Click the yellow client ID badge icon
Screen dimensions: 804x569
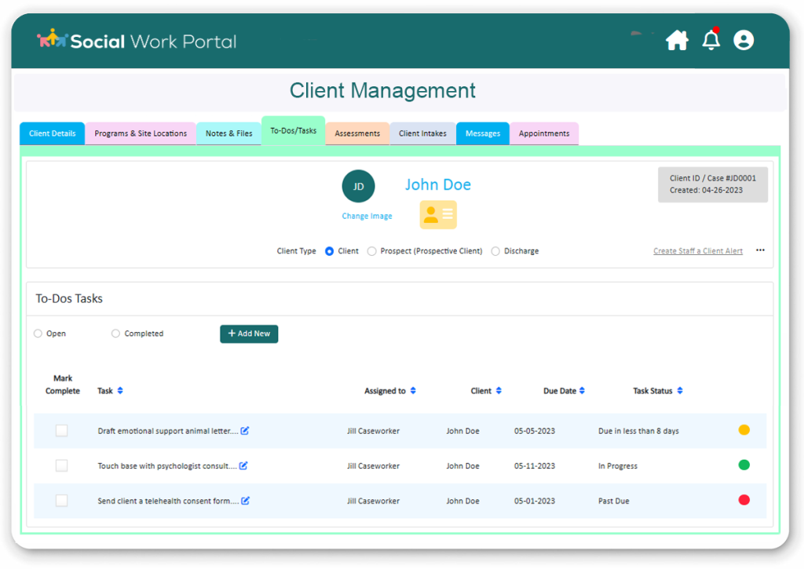pyautogui.click(x=437, y=214)
